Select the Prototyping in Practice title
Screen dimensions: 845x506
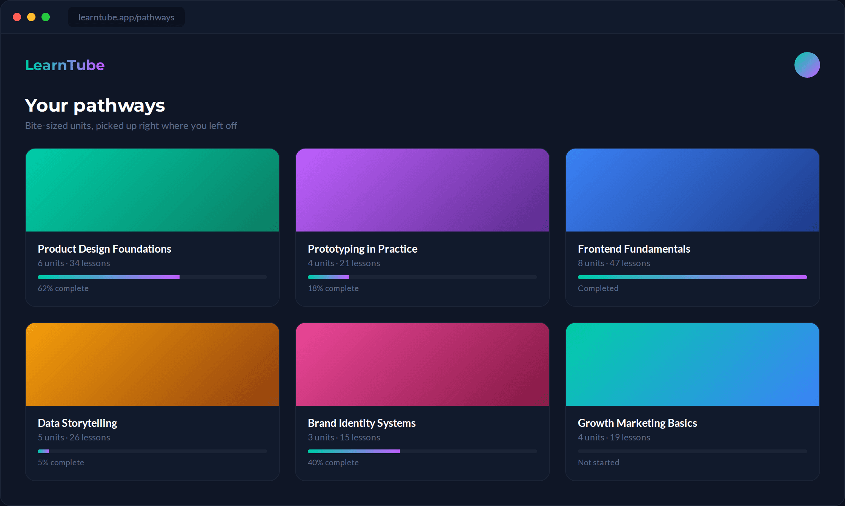[363, 249]
